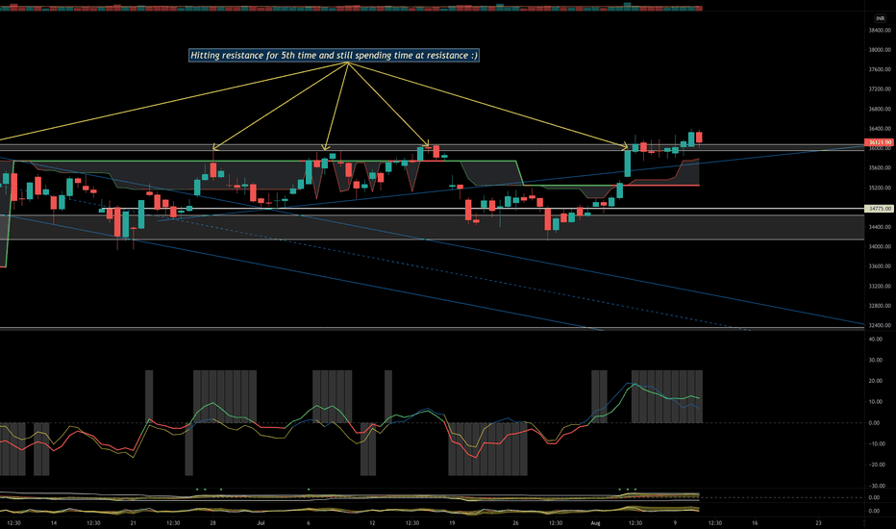Click the -10.00 indicator scale label

click(877, 443)
